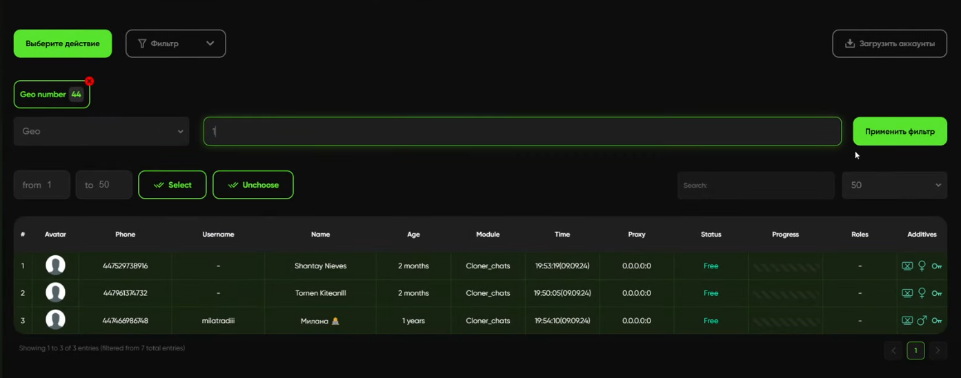Click avatar of Shantay Nieves
Image resolution: width=961 pixels, height=378 pixels.
(x=55, y=265)
